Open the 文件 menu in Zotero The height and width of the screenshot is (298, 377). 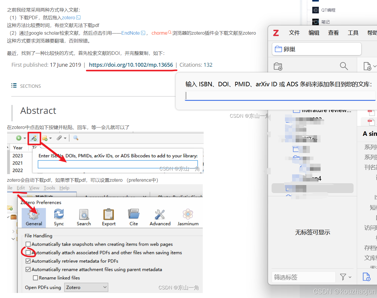(x=294, y=33)
